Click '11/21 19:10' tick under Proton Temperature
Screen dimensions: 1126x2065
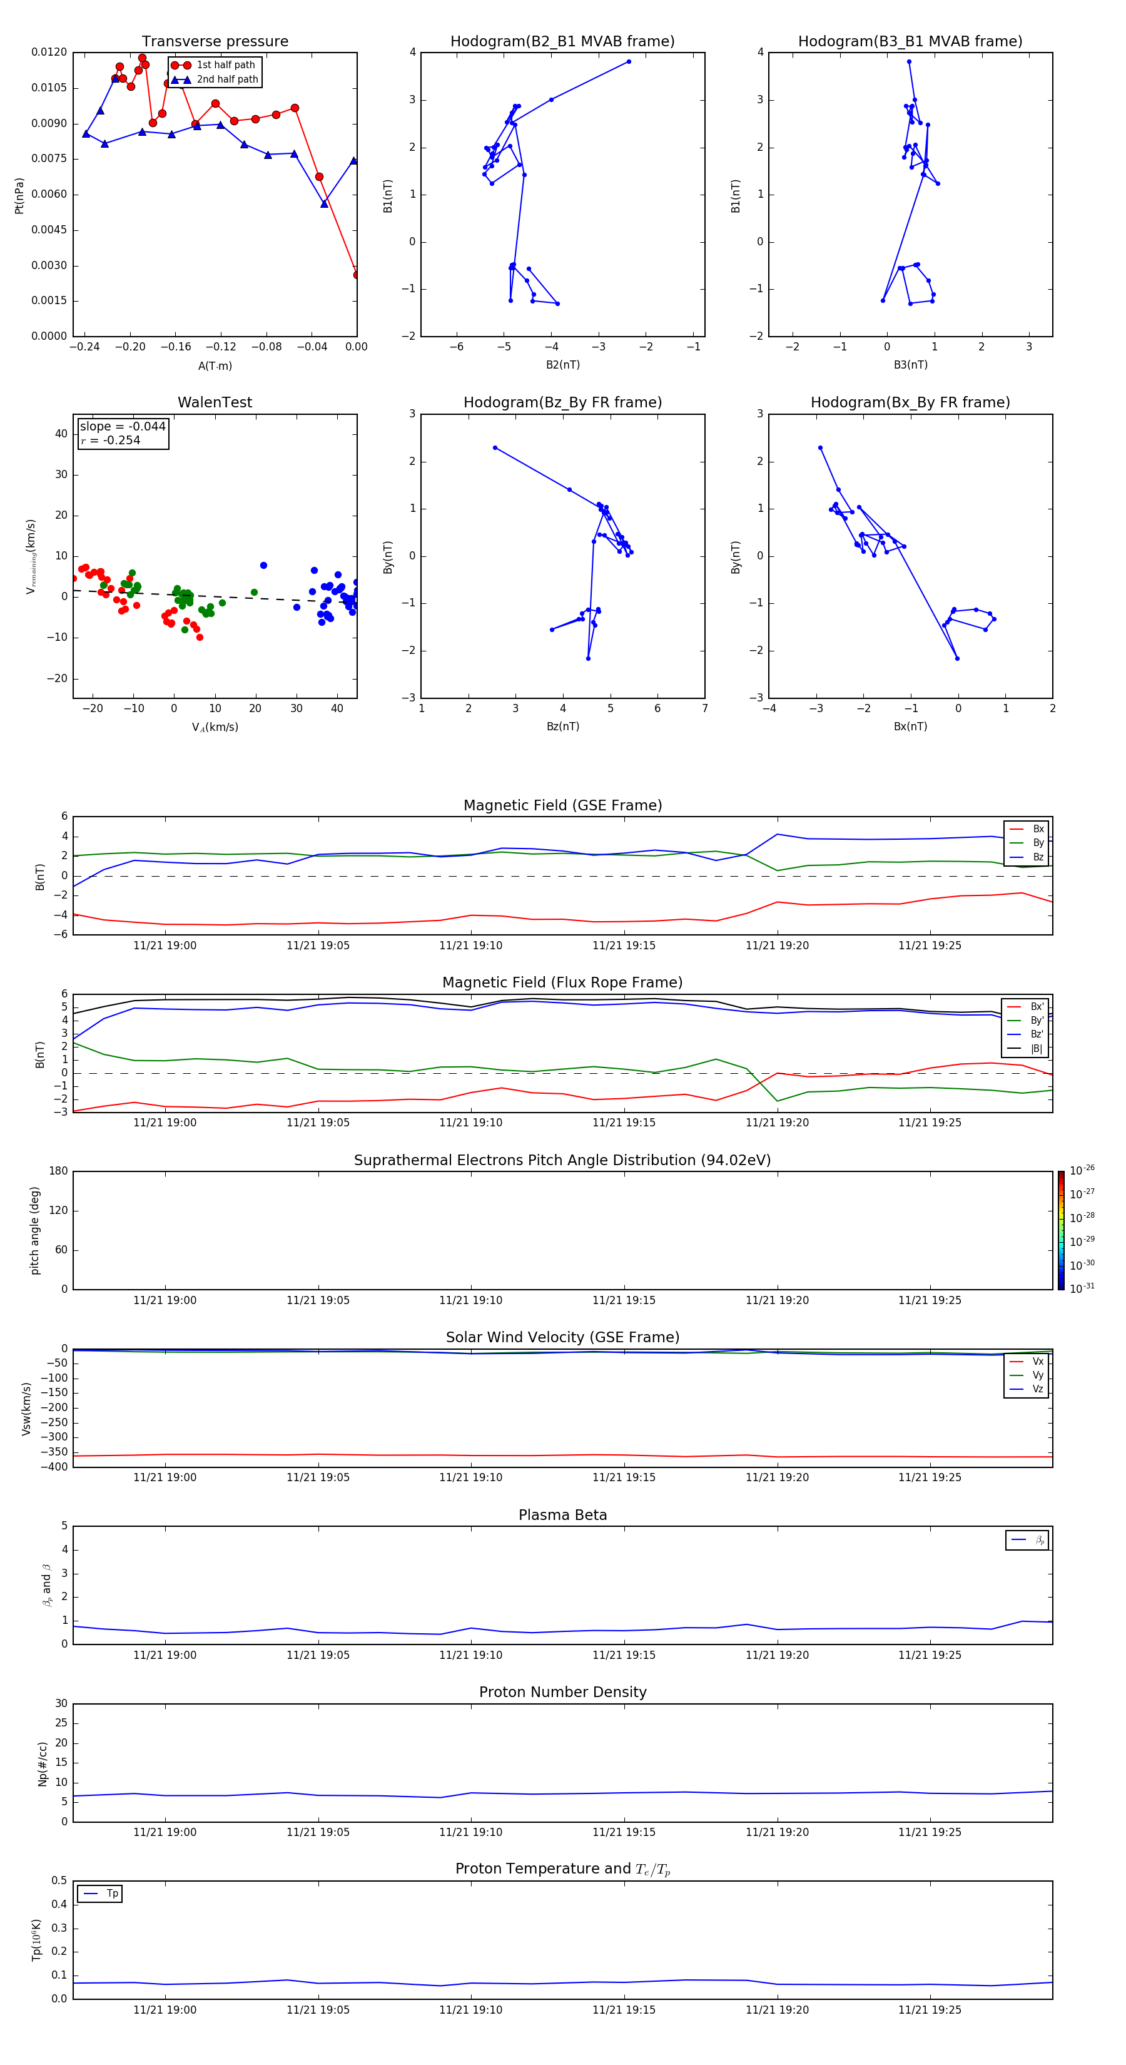pos(470,2011)
